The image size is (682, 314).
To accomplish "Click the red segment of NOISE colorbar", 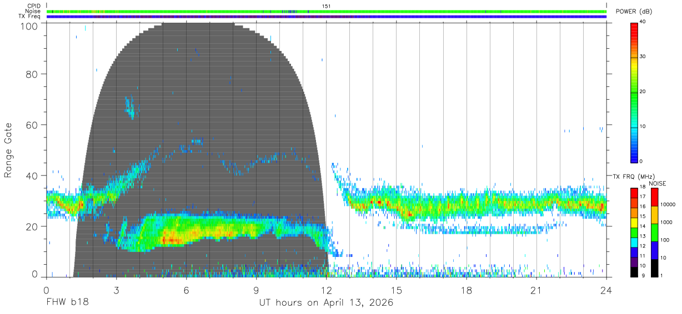I will [x=654, y=197].
